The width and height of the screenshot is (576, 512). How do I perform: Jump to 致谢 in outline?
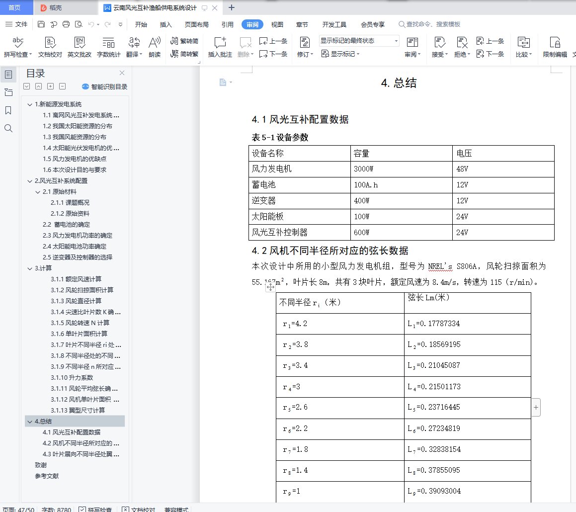(41, 465)
